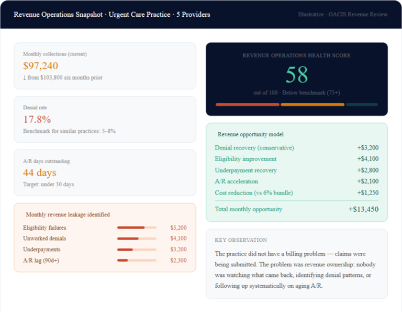This screenshot has width=402, height=312.
Task: Click 'REVENUE OPERATIONS HEALTH SCORE' heading
Action: pyautogui.click(x=296, y=56)
